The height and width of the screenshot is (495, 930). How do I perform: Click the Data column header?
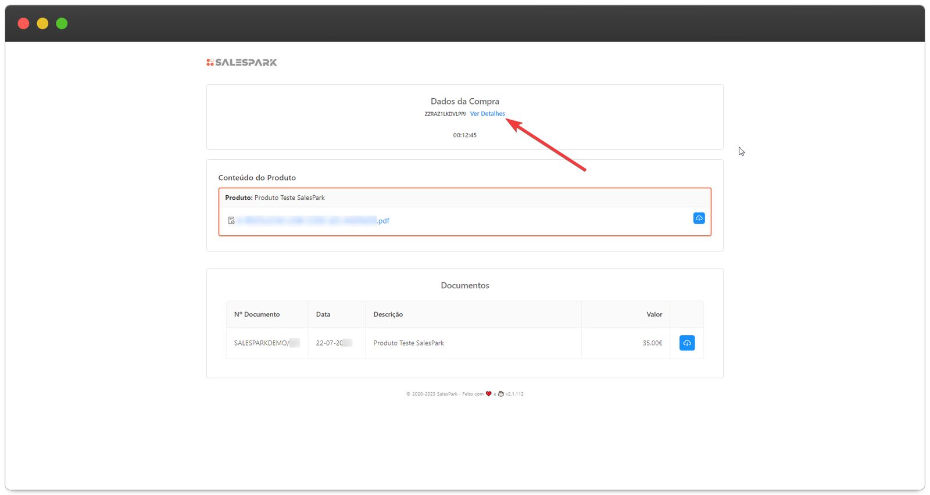[323, 314]
